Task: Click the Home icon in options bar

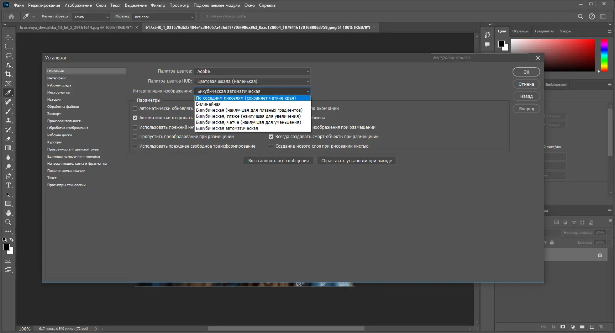Action: click(11, 16)
